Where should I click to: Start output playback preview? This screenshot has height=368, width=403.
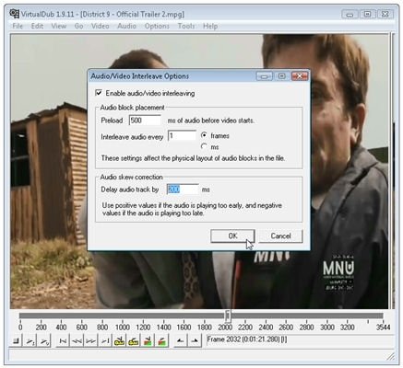[44, 340]
